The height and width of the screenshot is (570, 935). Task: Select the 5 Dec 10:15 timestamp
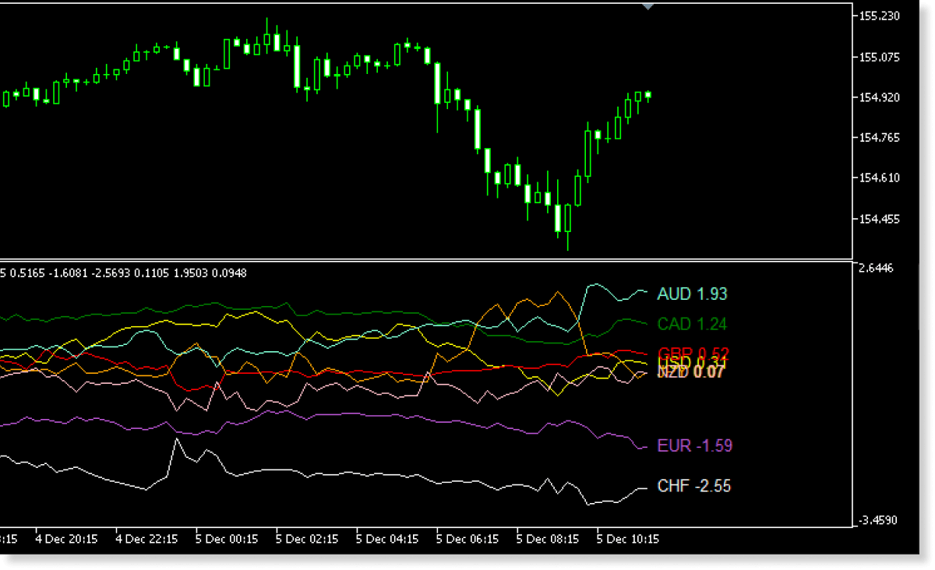click(628, 538)
